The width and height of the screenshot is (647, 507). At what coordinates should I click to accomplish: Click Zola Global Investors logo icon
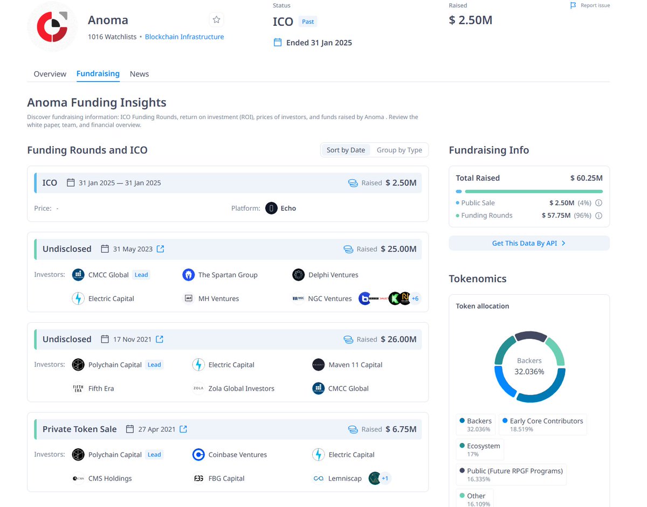[198, 388]
